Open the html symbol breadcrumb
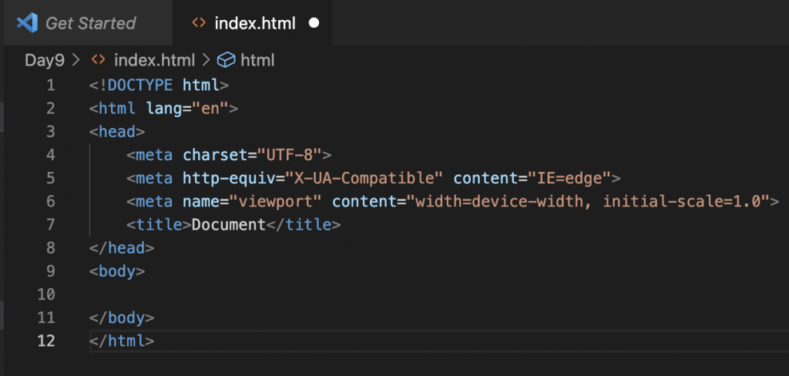 [257, 59]
